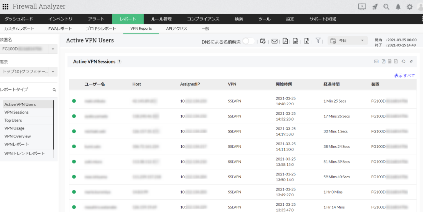Export report as CSV from main toolbar
The image size is (423, 212).
click(x=296, y=41)
